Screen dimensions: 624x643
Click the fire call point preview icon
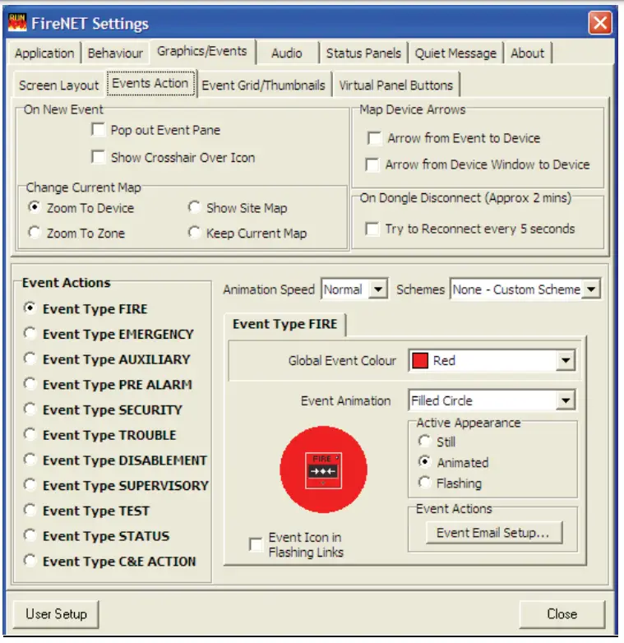(x=323, y=470)
